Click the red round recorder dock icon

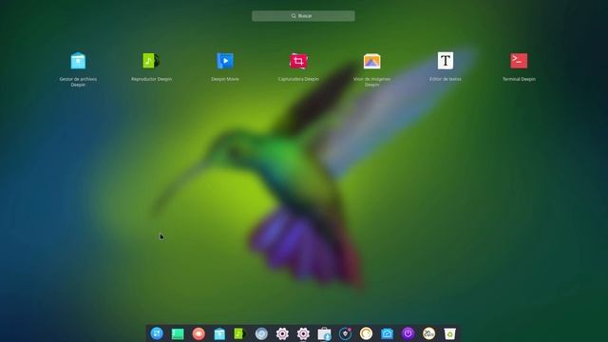[x=199, y=333]
